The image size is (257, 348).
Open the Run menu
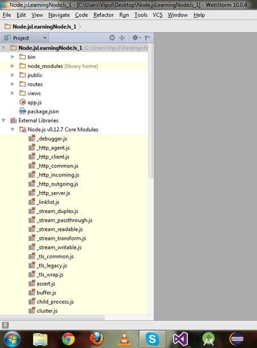click(124, 15)
